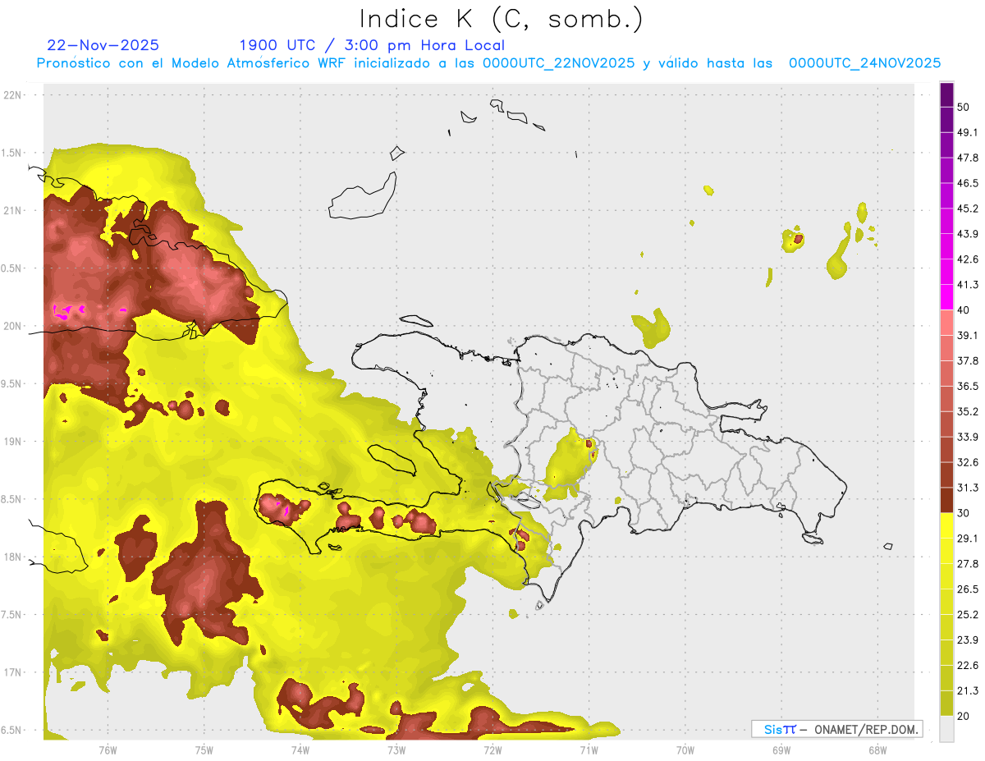Viewport: 985px width, 761px height.
Task: Click the "21.3" colorbar value
Action: [968, 691]
